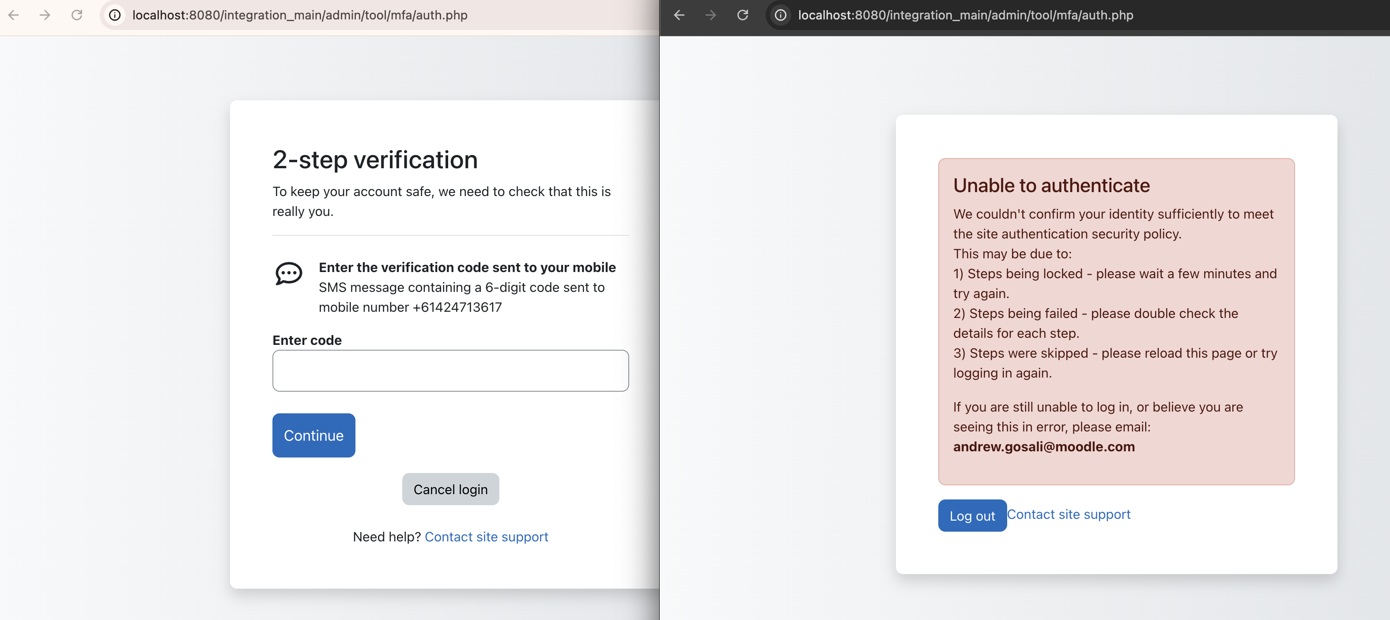Click the Enter code label
The height and width of the screenshot is (620, 1390).
coord(307,340)
